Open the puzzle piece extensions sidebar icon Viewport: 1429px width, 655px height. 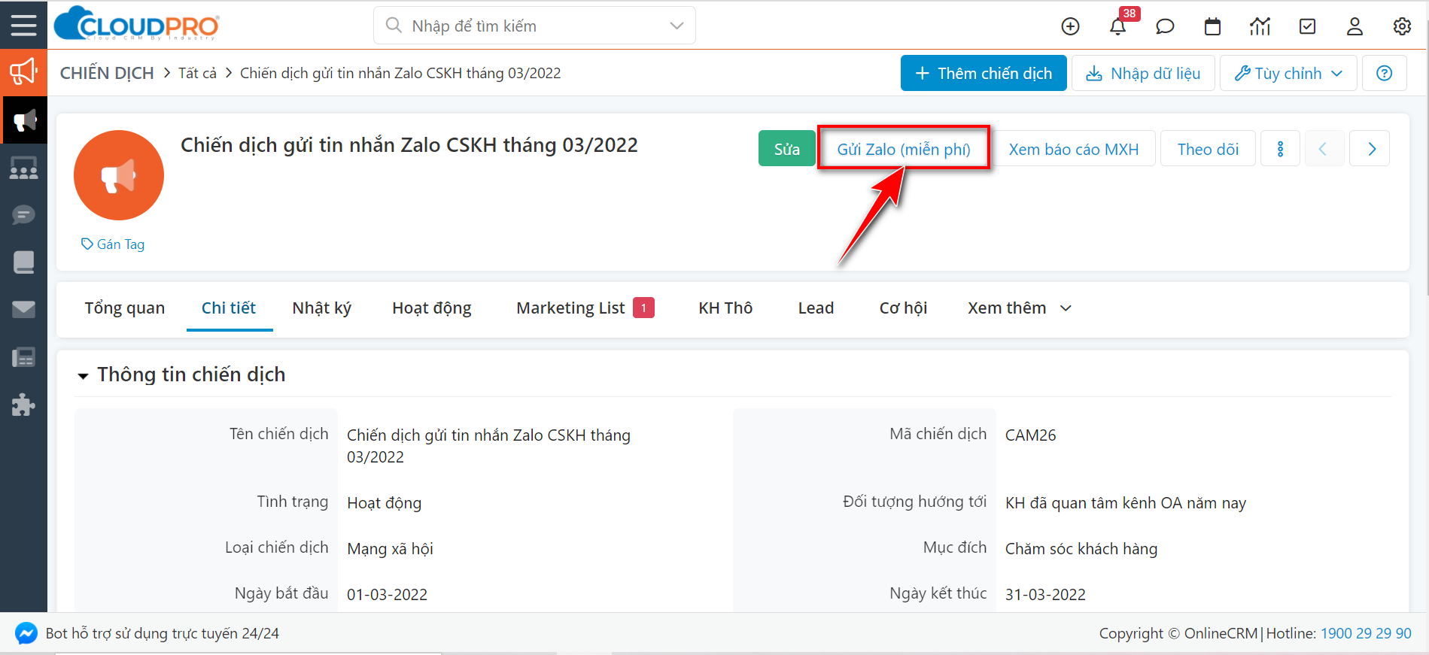pos(23,405)
